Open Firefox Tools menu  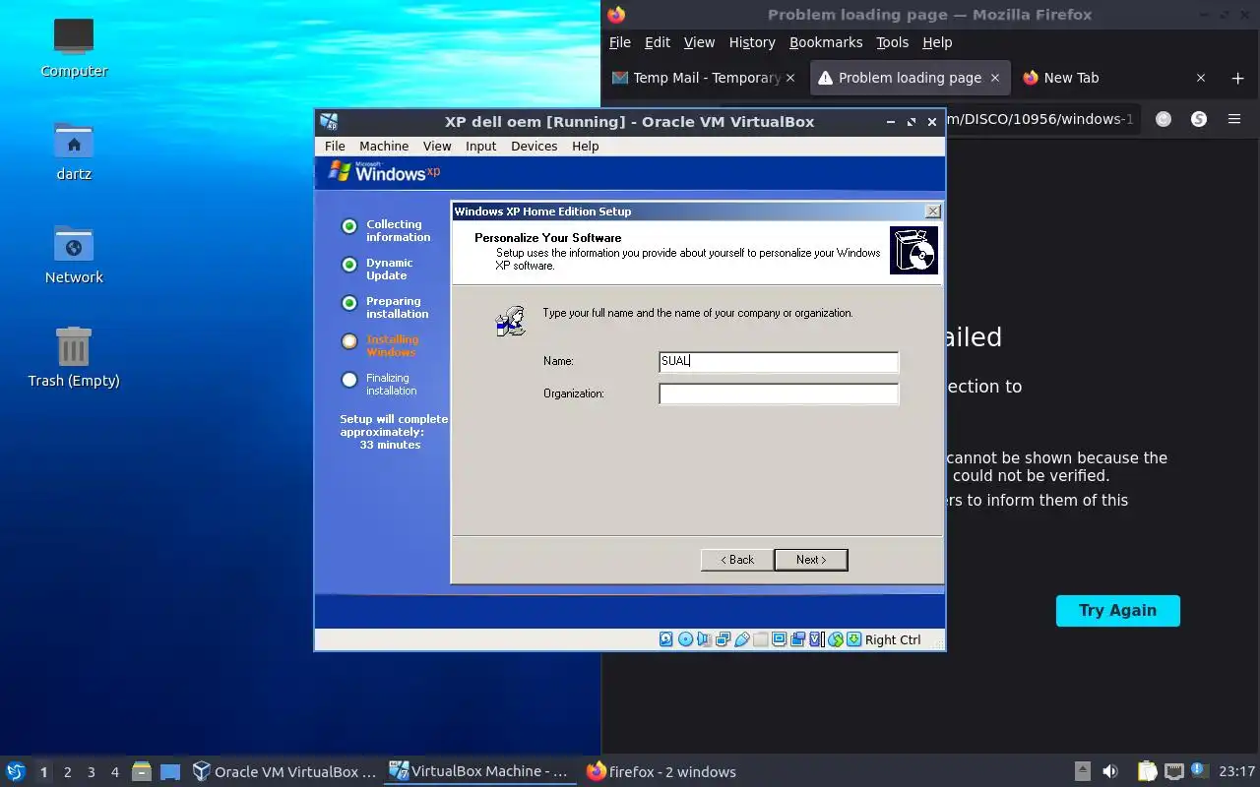tap(892, 42)
